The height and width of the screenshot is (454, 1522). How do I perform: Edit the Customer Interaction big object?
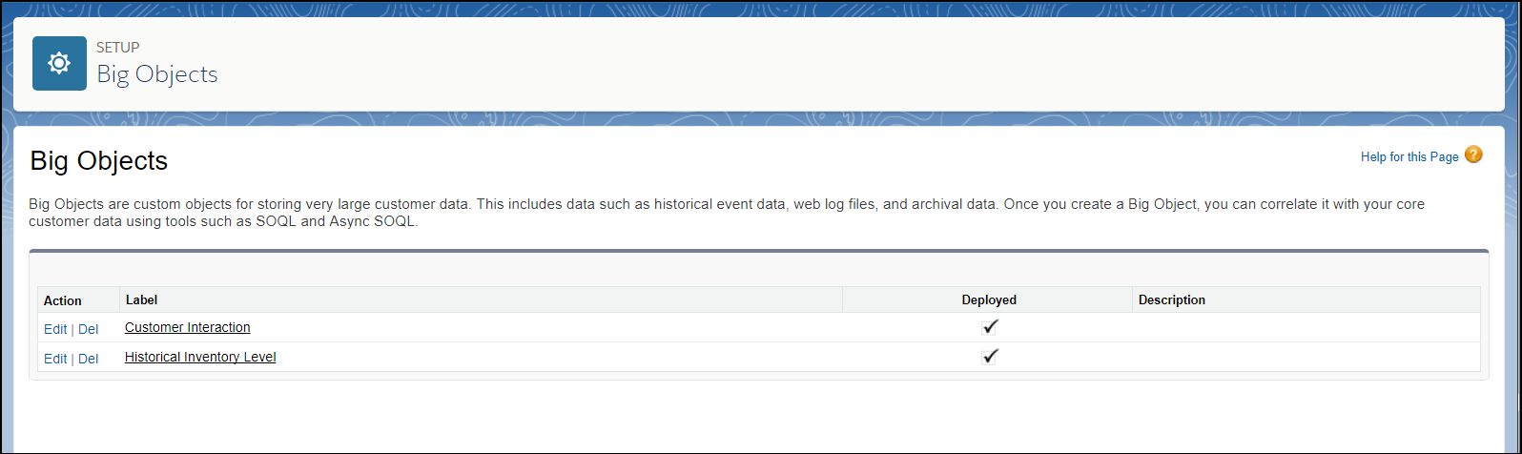(55, 329)
